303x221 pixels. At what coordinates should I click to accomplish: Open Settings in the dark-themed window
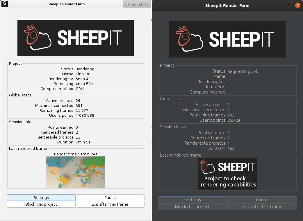tap(193, 200)
